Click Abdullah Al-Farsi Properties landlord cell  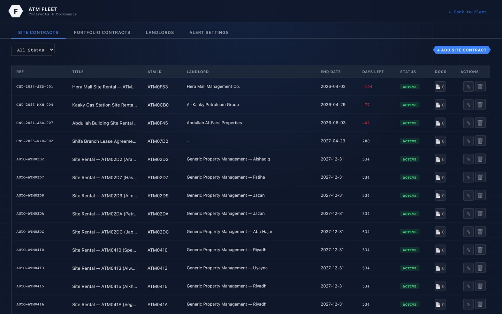coord(214,123)
